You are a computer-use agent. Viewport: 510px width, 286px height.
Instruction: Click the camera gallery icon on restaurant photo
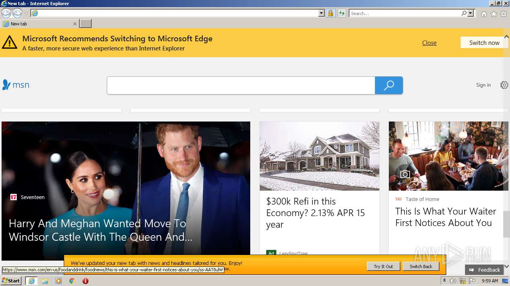click(x=405, y=174)
